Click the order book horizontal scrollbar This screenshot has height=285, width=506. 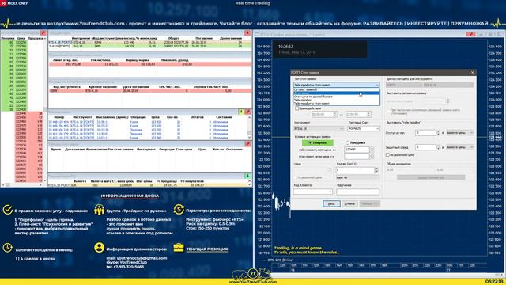click(x=22, y=184)
